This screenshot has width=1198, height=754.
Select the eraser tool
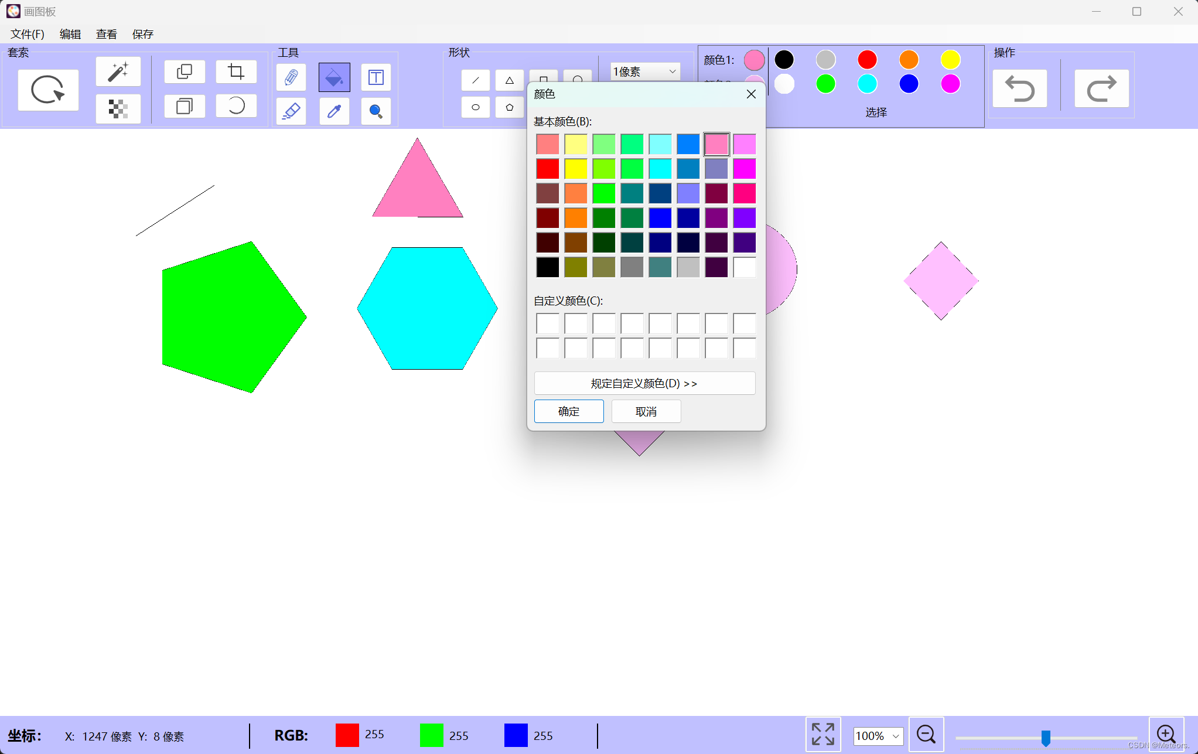coord(291,111)
